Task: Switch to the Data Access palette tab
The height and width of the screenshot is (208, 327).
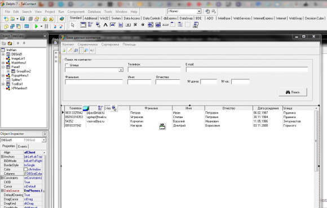Action: pyautogui.click(x=132, y=19)
